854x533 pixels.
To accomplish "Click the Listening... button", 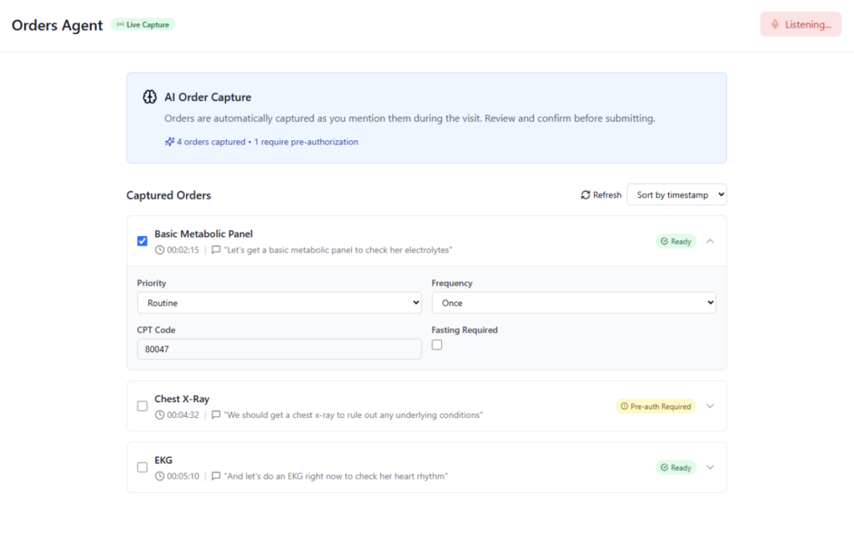I will tap(801, 24).
